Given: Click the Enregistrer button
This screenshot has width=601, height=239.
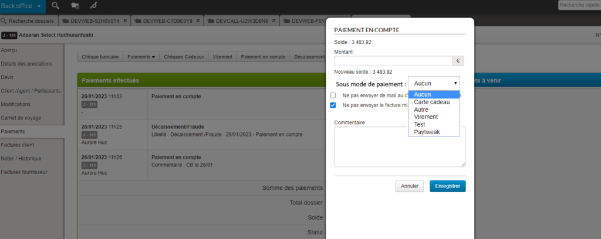Looking at the screenshot, I should 447,186.
